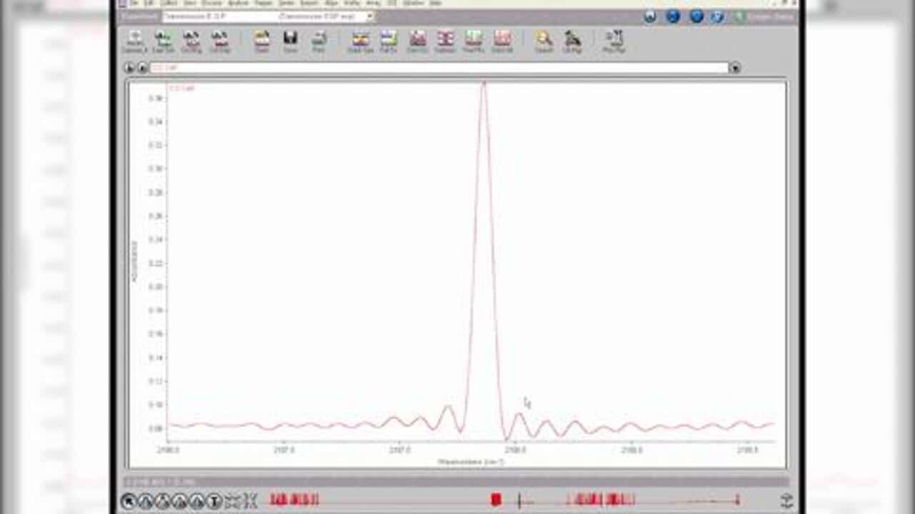This screenshot has width=915, height=514.
Task: Select the arrow selection tool in the palette
Action: pyautogui.click(x=129, y=501)
